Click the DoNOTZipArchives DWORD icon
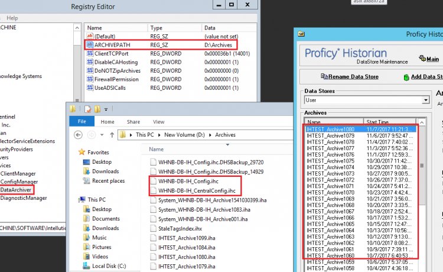This screenshot has height=272, width=443. coord(90,70)
